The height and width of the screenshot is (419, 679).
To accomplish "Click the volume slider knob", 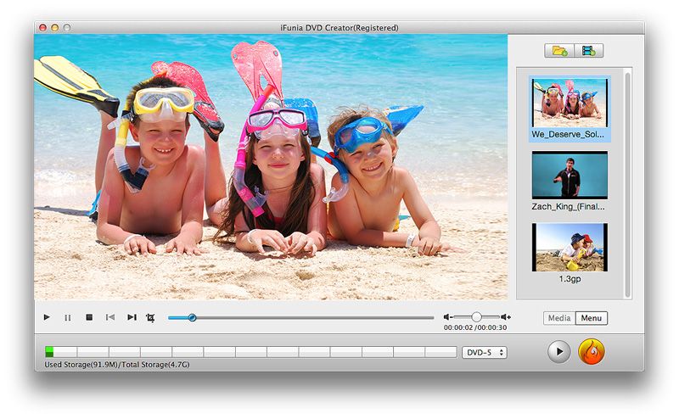I will [x=476, y=317].
